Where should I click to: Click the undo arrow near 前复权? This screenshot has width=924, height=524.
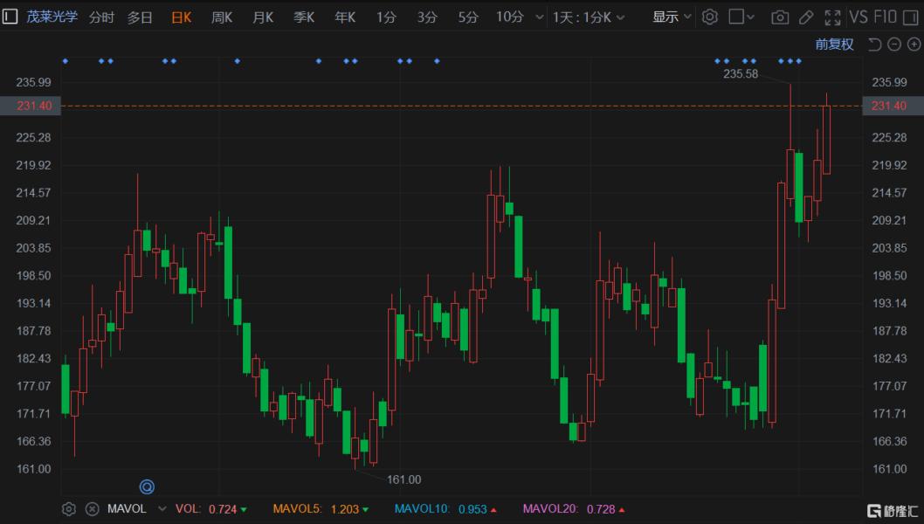pyautogui.click(x=874, y=45)
